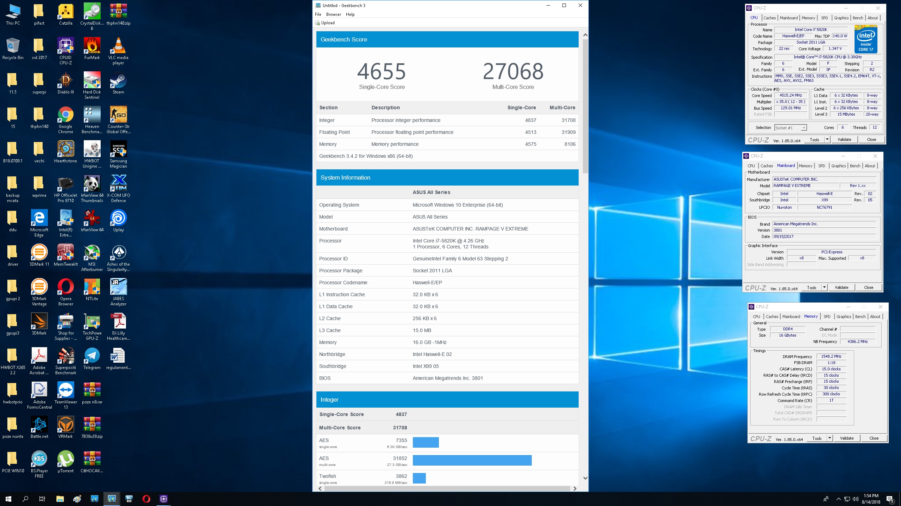The width and height of the screenshot is (901, 506).
Task: Open Counter-Strike Global Offensive shortcut
Action: point(118,120)
